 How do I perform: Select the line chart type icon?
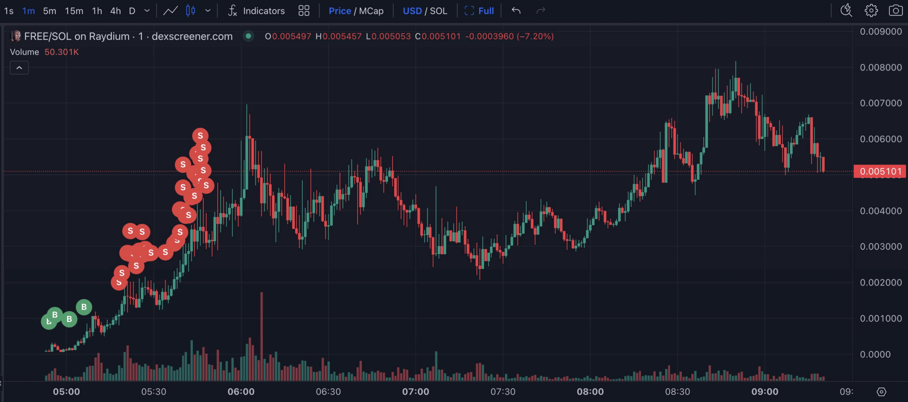pyautogui.click(x=171, y=11)
